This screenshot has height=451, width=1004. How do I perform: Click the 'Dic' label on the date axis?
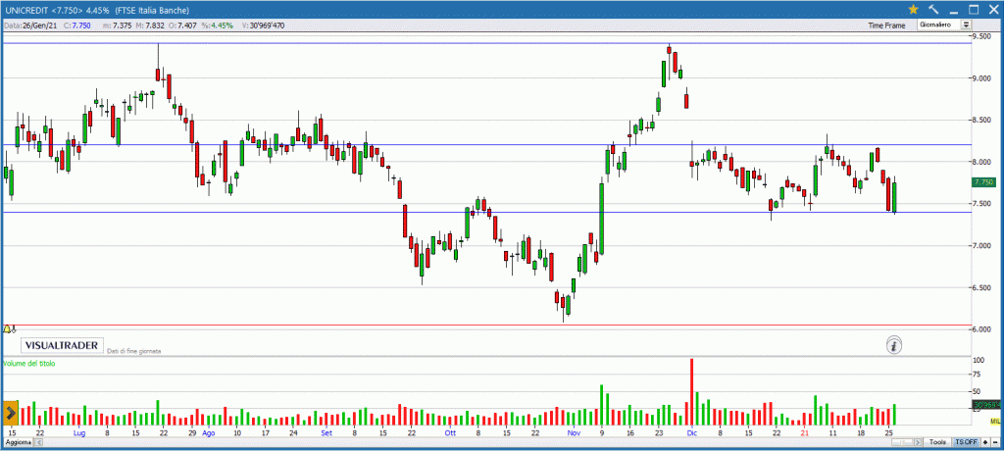(x=691, y=433)
